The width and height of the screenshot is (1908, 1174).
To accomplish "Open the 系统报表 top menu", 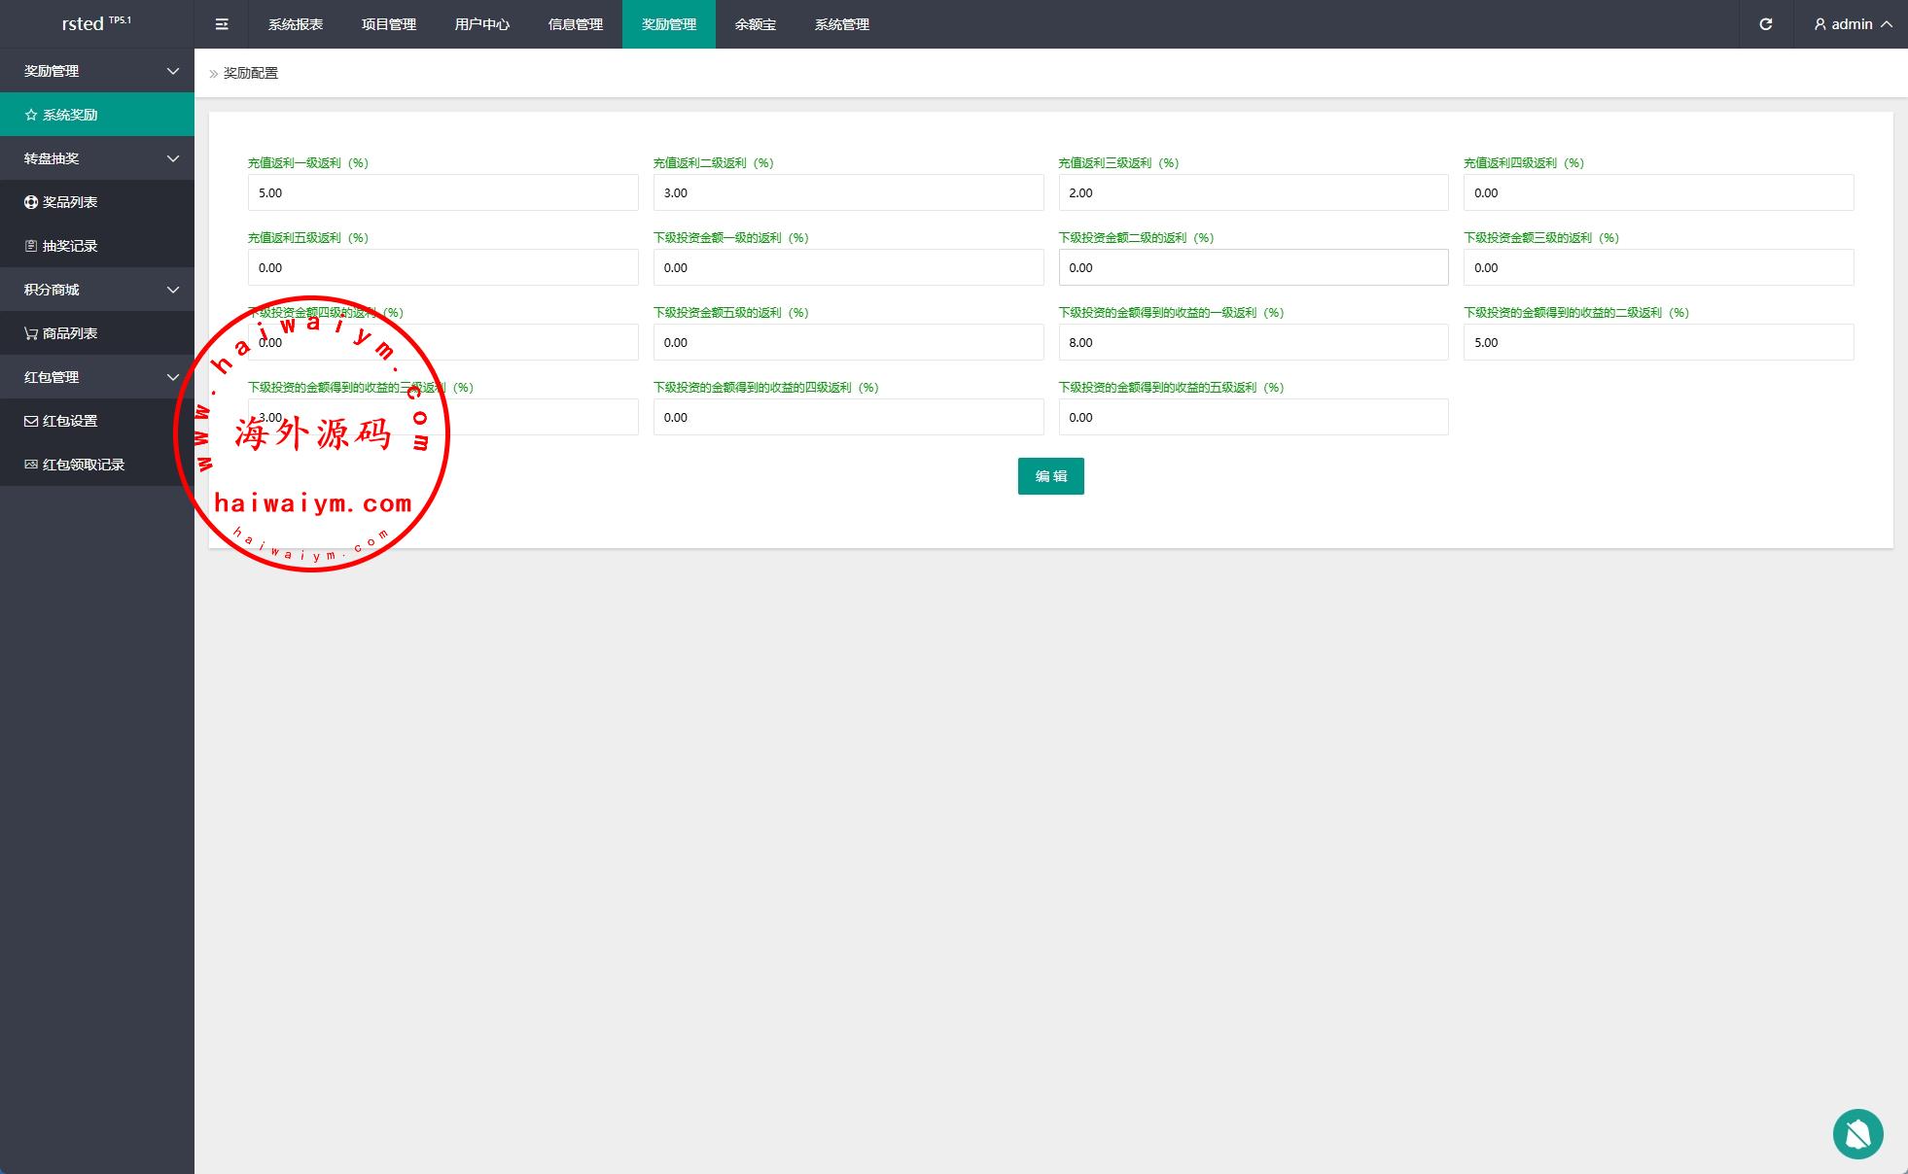I will [296, 24].
